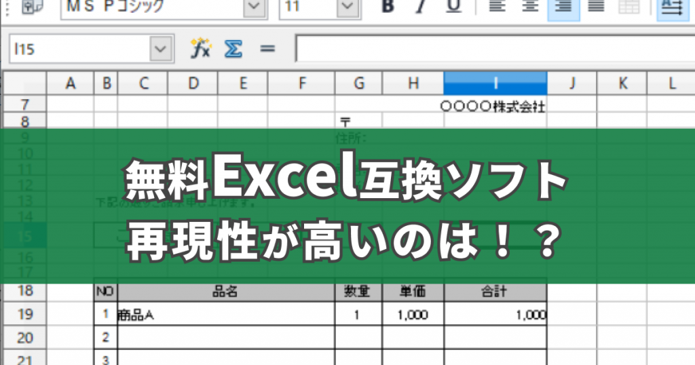The image size is (695, 365).
Task: Toggle Bold formatting
Action: click(388, 6)
